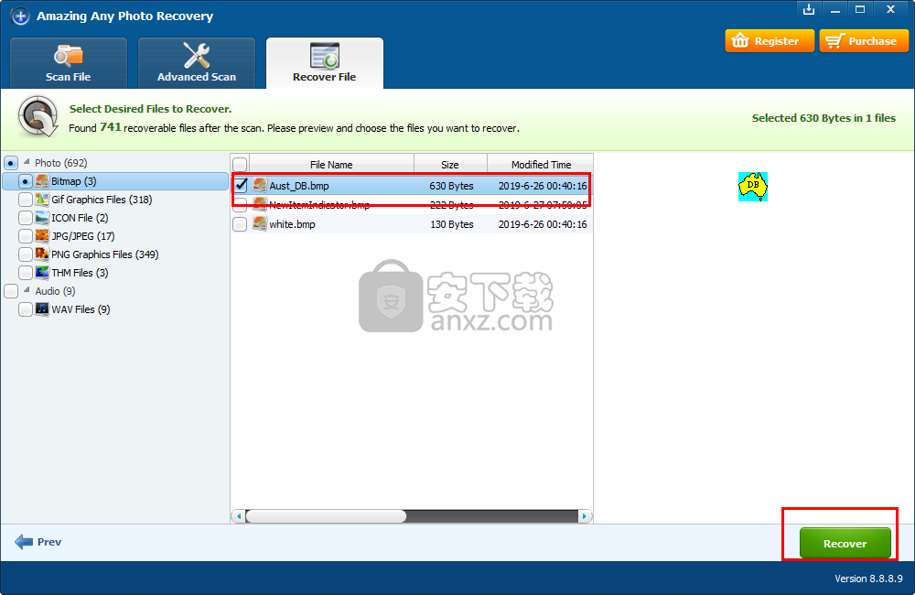915x595 pixels.
Task: Select Gif Graphics Files (318) tree item
Action: [x=102, y=200]
